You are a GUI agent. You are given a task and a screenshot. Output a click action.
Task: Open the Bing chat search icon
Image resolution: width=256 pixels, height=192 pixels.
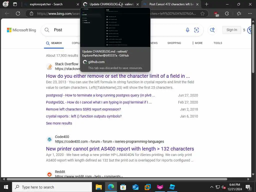[x=212, y=30]
